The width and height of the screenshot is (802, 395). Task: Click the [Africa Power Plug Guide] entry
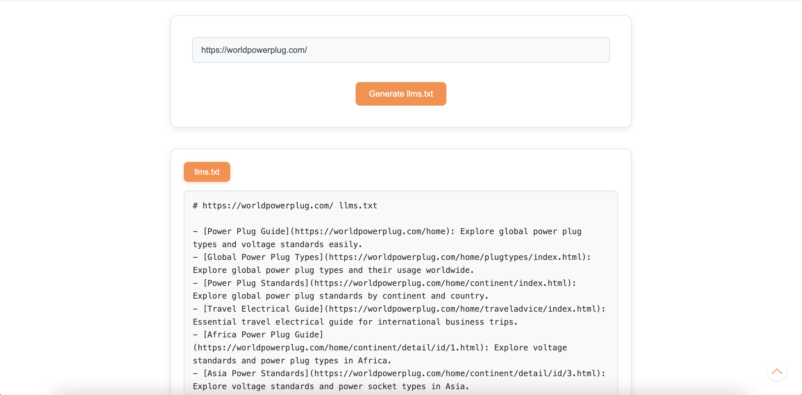tap(263, 335)
